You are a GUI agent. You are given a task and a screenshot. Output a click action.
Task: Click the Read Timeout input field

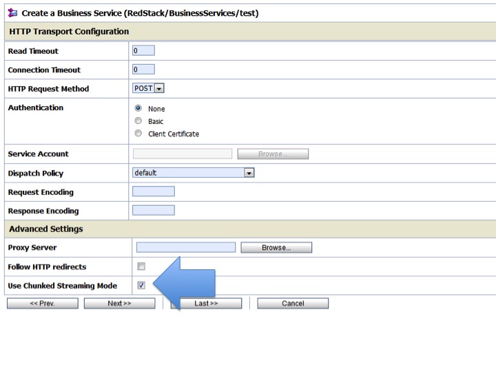coord(143,50)
